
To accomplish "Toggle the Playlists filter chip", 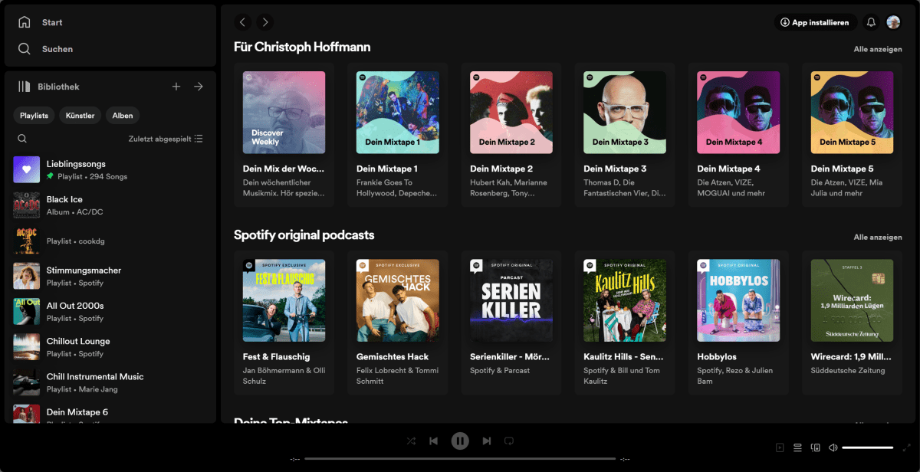I will coord(34,116).
